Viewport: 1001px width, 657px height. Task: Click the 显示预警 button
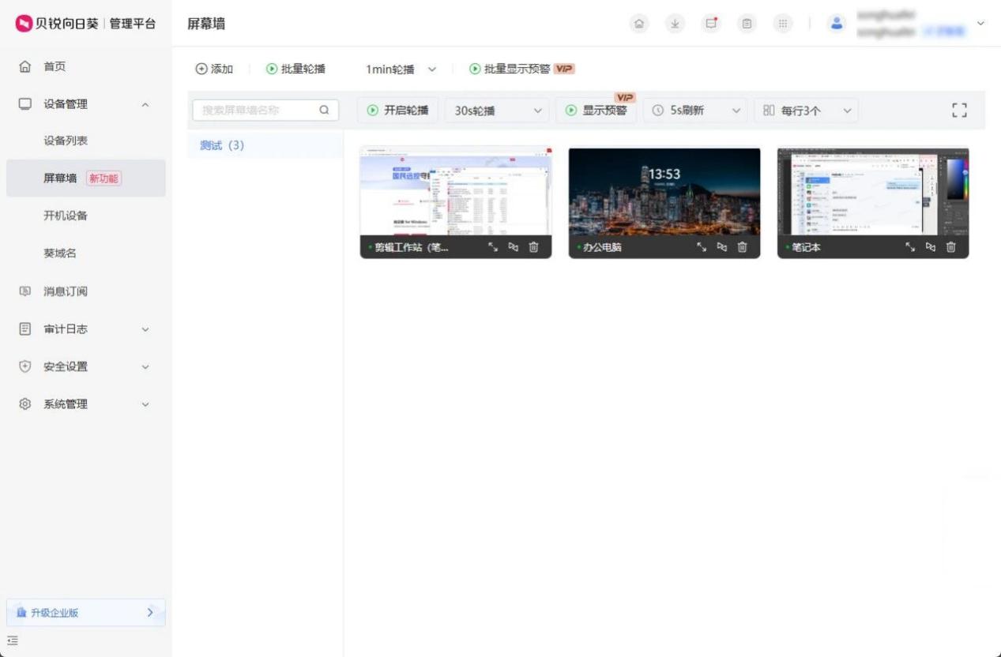[x=596, y=111]
